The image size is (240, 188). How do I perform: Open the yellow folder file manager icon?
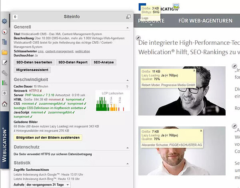pos(4,52)
